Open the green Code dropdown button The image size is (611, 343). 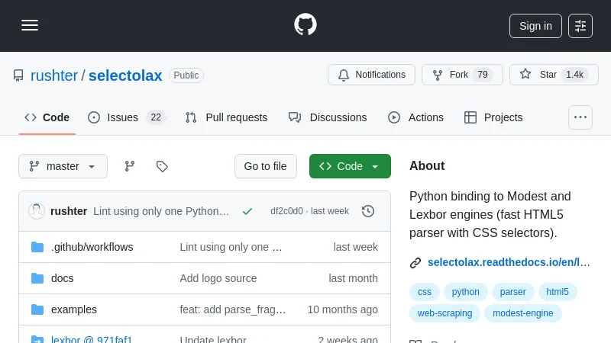click(350, 166)
